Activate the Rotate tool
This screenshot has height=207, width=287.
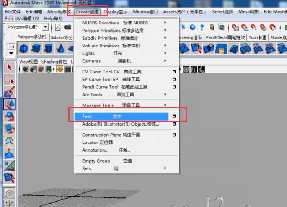pos(9,117)
